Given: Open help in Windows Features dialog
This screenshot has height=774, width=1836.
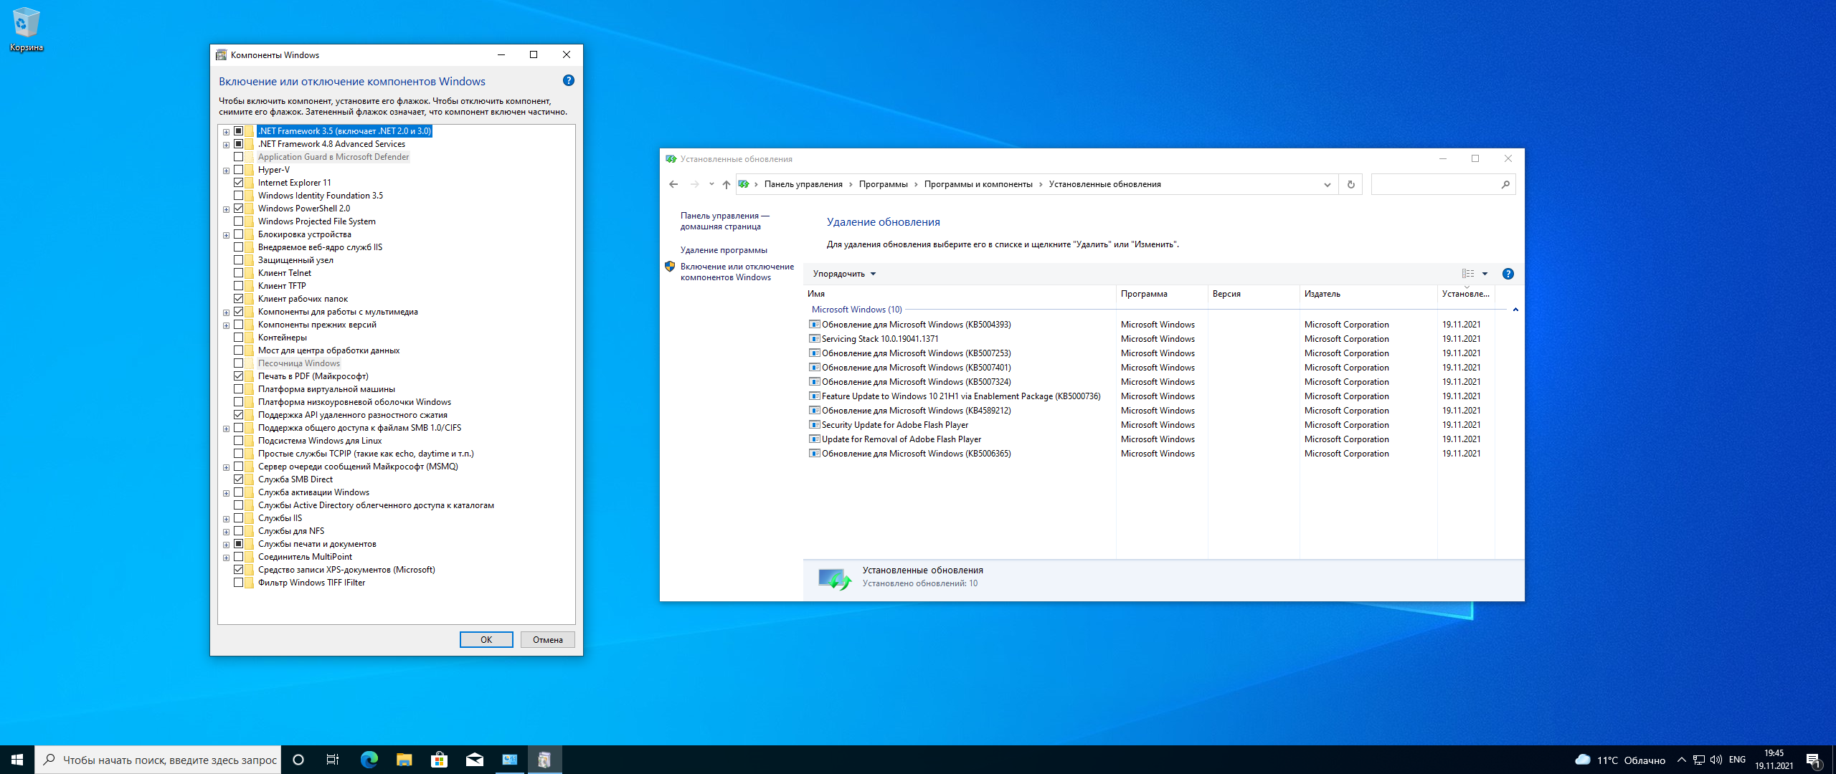Looking at the screenshot, I should [x=569, y=81].
